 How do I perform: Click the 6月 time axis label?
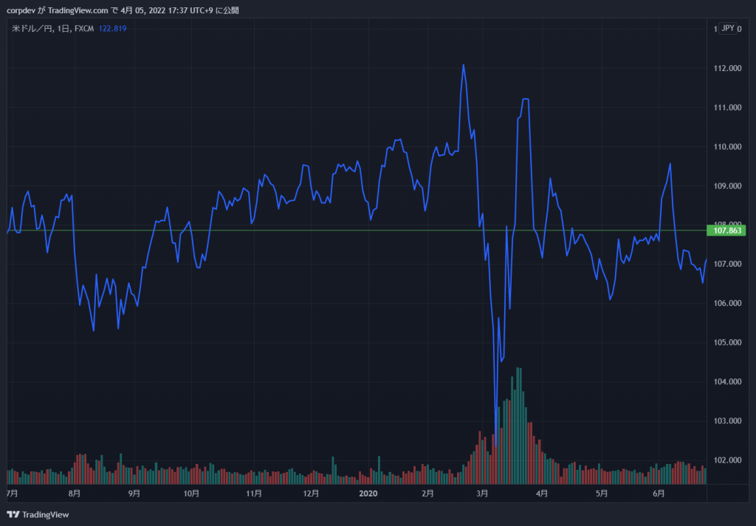[x=659, y=493]
